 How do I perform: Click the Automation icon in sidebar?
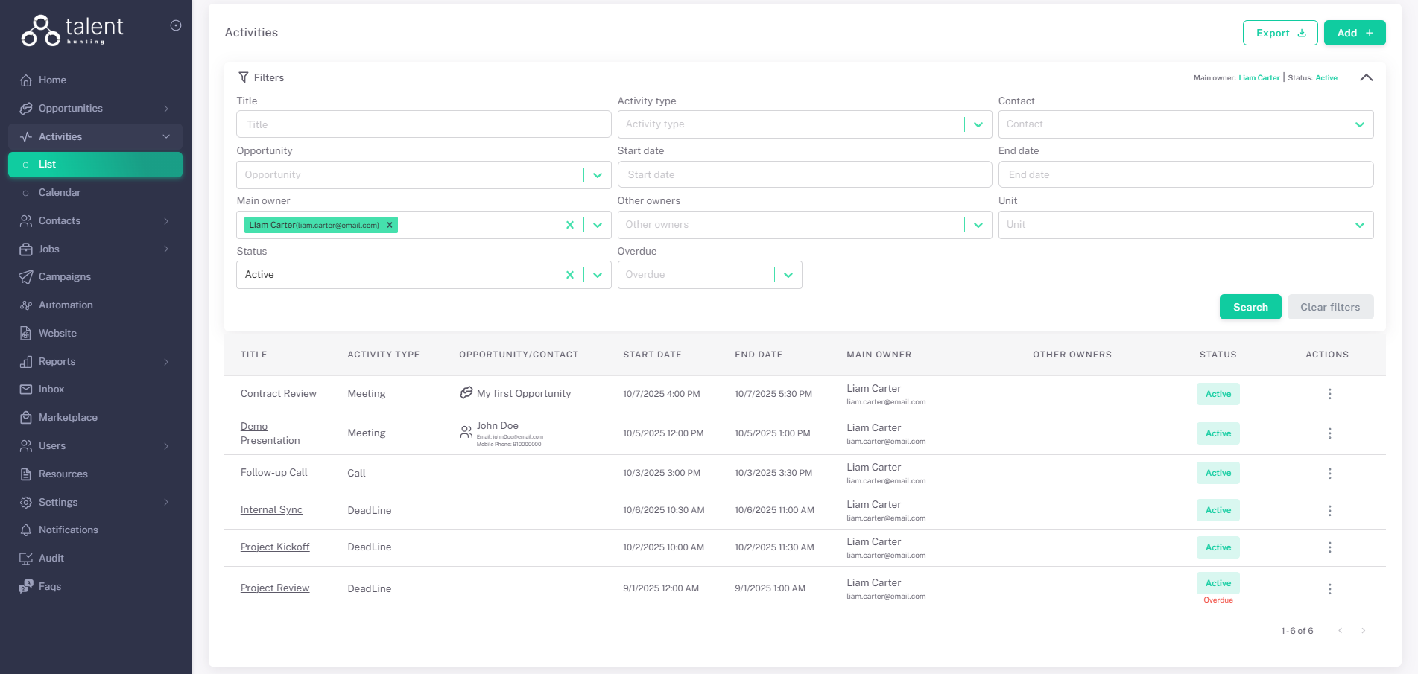(x=26, y=305)
